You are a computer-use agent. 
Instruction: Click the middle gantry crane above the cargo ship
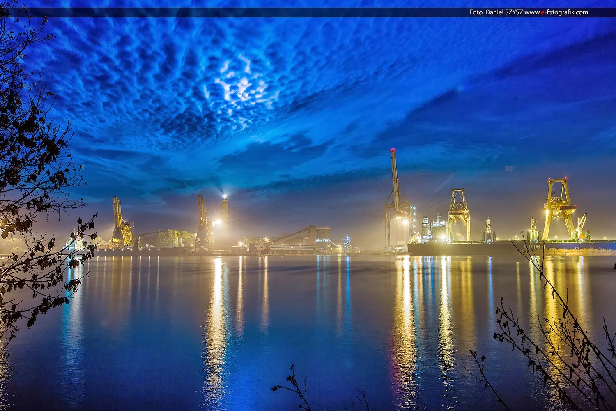point(459,214)
